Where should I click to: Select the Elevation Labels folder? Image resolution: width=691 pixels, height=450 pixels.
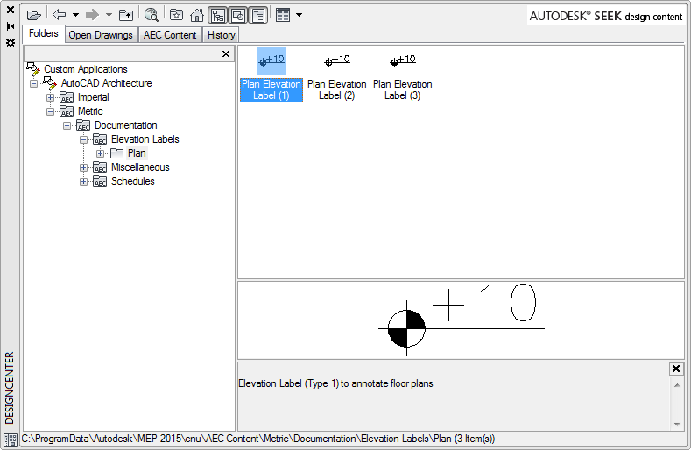[145, 140]
